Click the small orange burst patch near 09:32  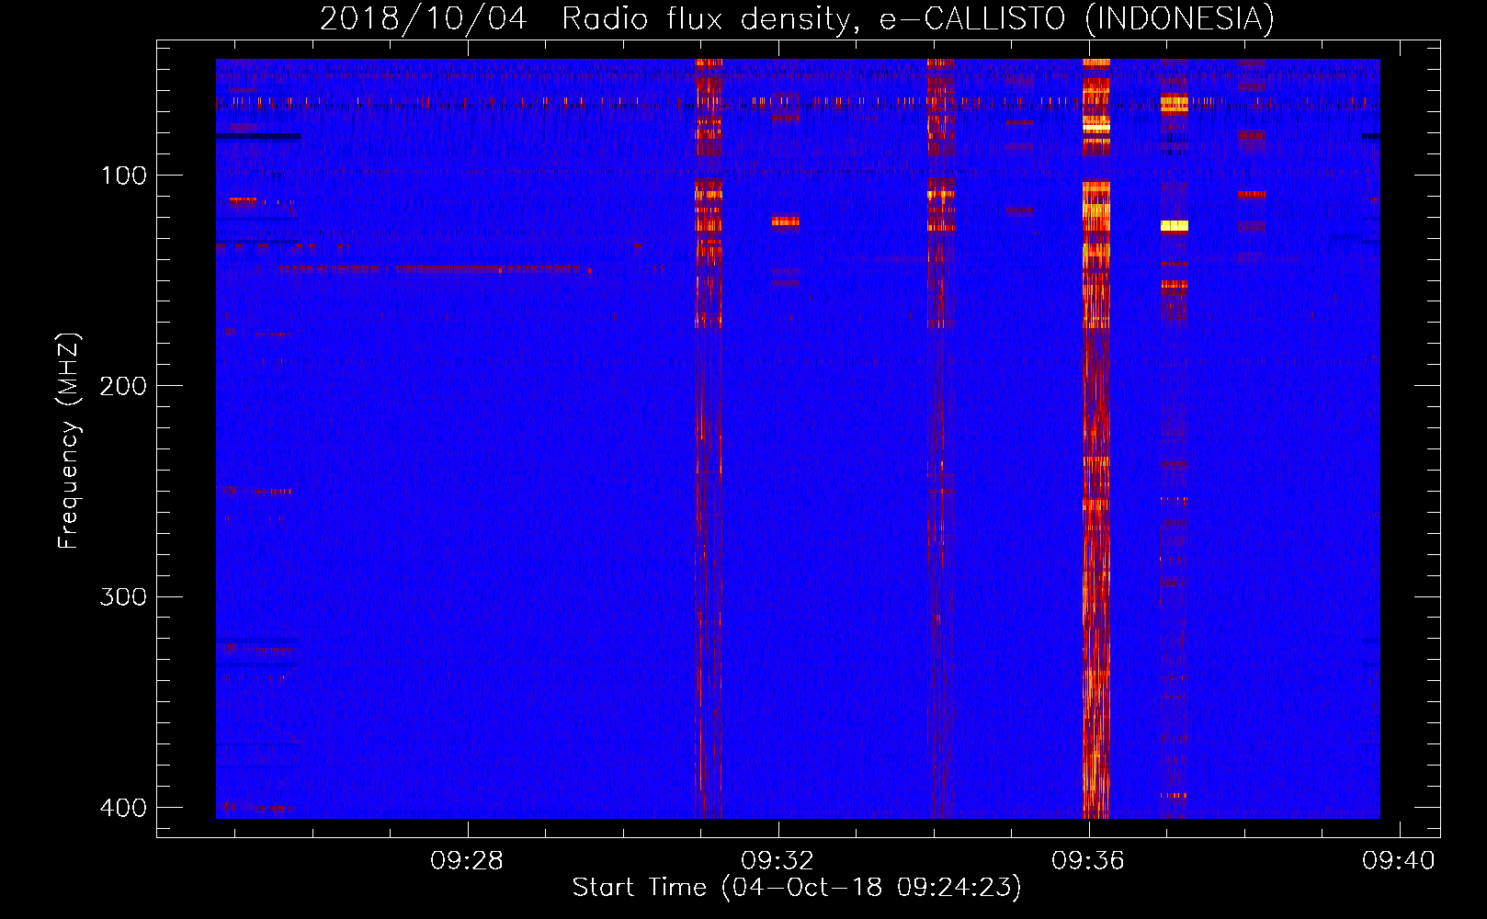coord(785,221)
